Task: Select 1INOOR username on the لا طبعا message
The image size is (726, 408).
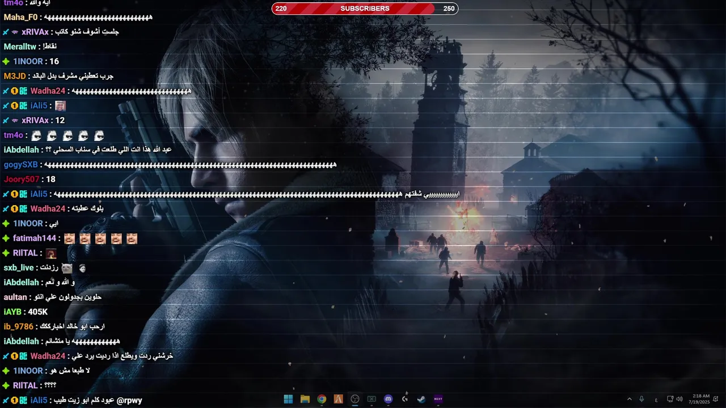Action: [x=28, y=371]
